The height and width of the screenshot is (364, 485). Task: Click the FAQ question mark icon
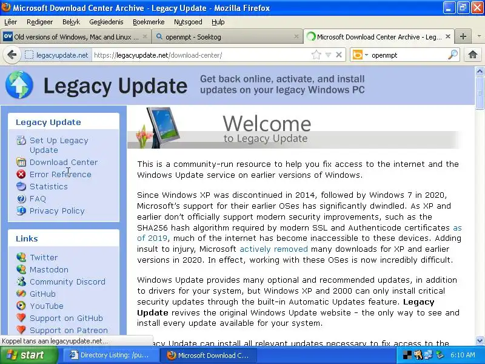tap(21, 198)
